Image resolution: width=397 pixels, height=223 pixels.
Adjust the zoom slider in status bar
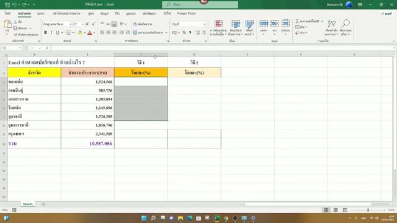pyautogui.click(x=368, y=210)
